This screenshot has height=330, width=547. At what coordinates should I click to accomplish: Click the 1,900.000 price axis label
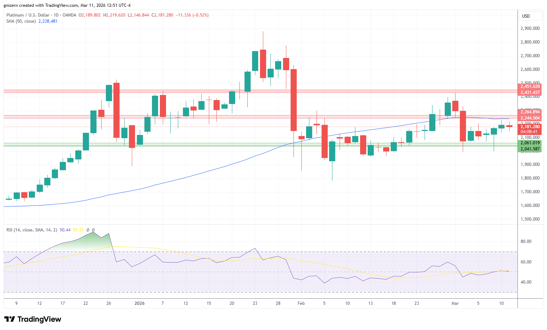(530, 164)
